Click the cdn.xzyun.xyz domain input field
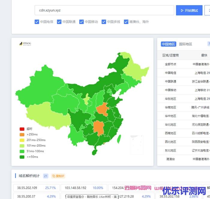Viewport: 210px width, 199px height. (x=104, y=10)
